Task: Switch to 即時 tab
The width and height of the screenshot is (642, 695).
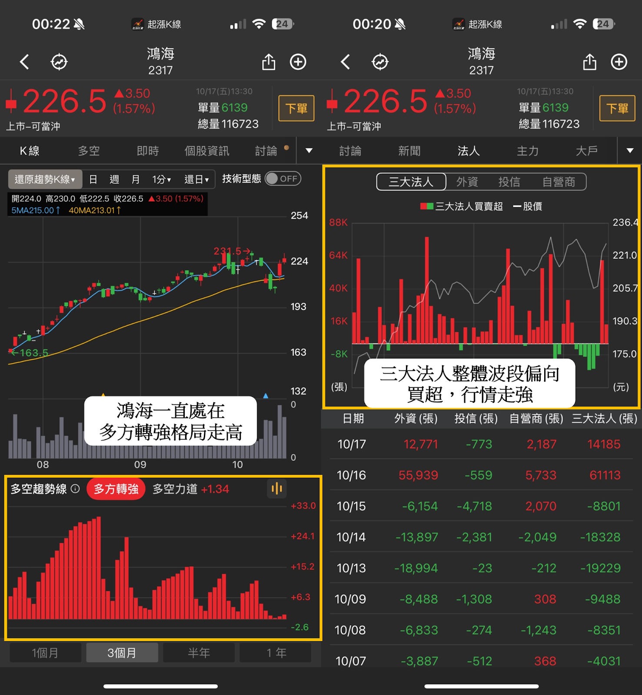Action: (x=148, y=151)
